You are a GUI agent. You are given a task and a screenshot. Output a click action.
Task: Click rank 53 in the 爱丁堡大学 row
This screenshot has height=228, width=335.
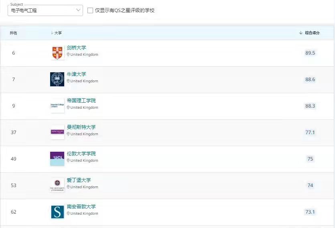[14, 185]
